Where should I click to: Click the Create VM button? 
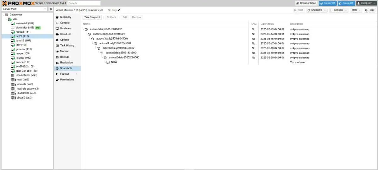coord(327,3)
